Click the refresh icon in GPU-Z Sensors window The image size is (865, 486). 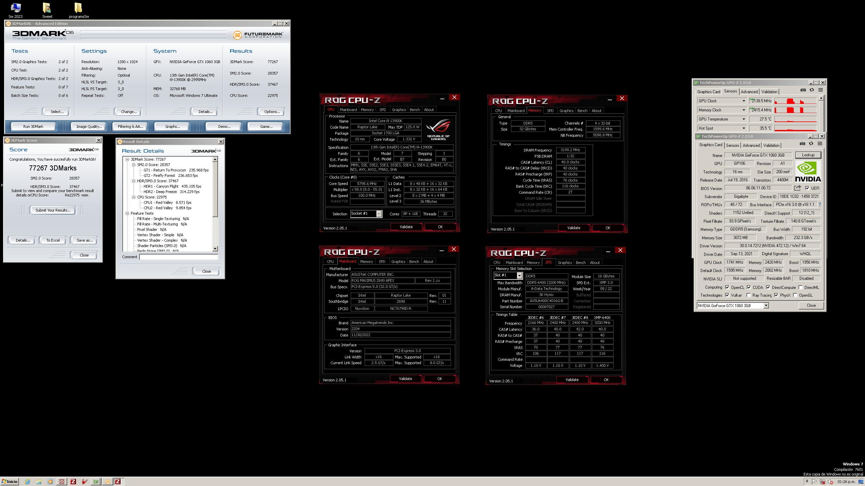[812, 90]
